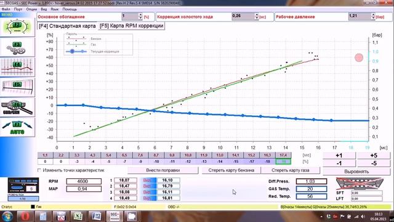The width and height of the screenshot is (394, 222).
Task: Switch to [F5] Карта RPM коррекции tab
Action: click(x=131, y=26)
